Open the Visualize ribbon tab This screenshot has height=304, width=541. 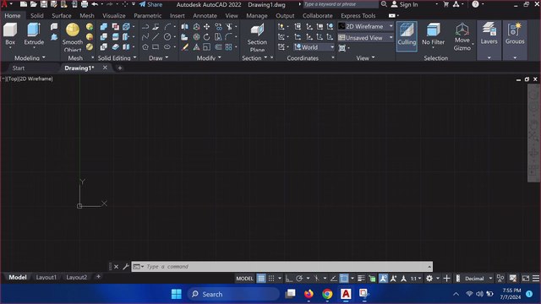coord(114,15)
